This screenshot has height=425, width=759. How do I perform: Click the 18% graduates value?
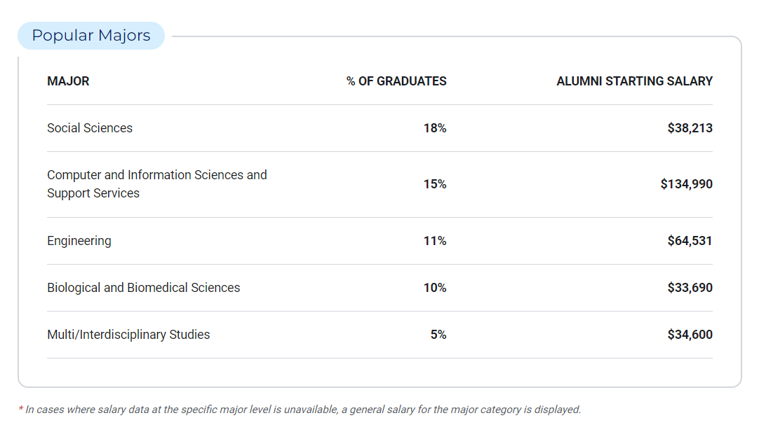pyautogui.click(x=435, y=128)
